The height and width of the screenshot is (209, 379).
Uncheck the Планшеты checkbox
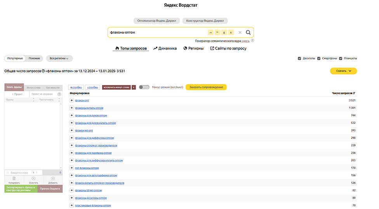[341, 58]
